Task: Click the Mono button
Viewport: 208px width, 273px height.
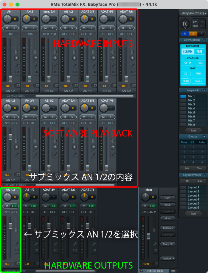Action: (168, 218)
